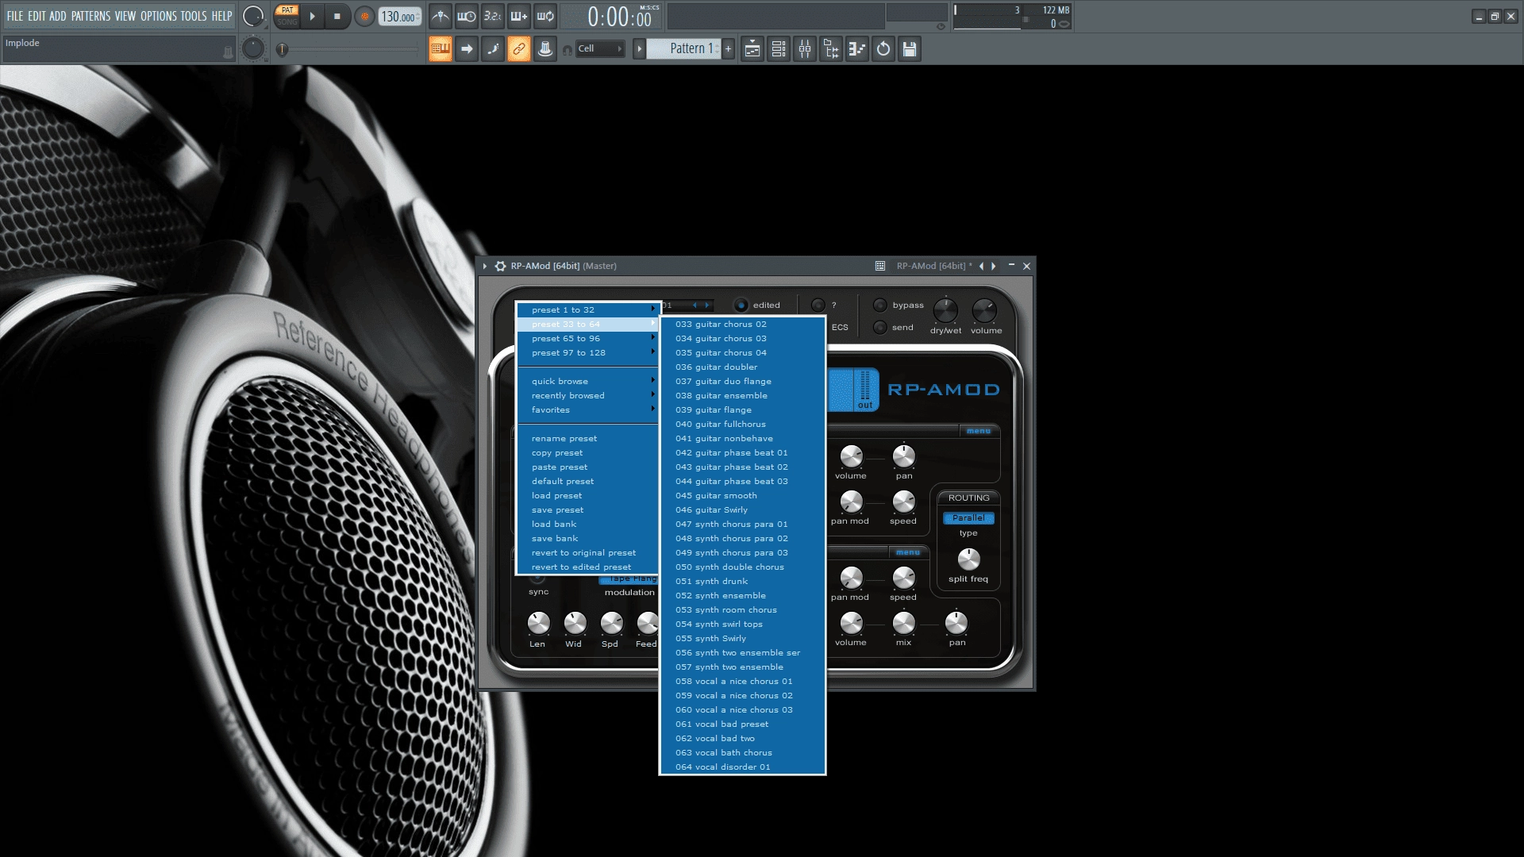The image size is (1524, 857).
Task: Open the Playlist view icon
Action: (x=752, y=49)
